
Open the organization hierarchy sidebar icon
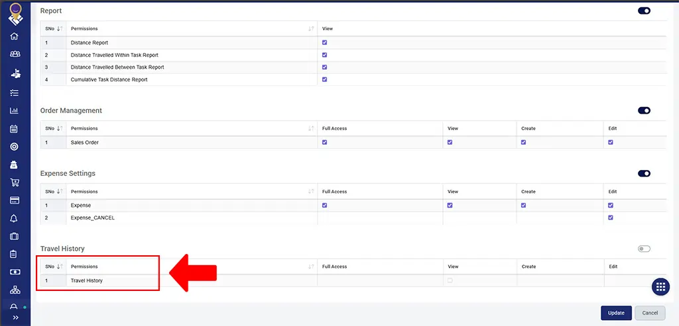[15, 290]
